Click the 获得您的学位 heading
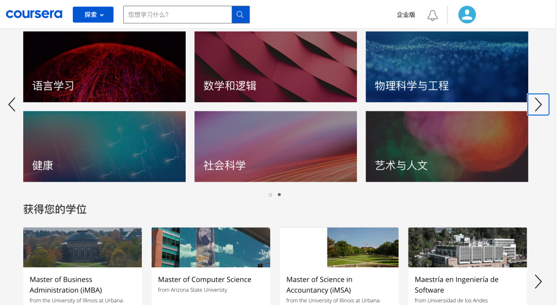 [x=55, y=209]
